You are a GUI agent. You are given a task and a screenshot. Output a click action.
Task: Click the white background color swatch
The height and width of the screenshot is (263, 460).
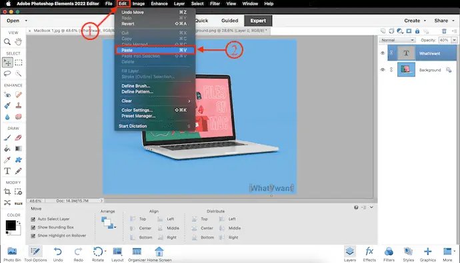(18, 232)
